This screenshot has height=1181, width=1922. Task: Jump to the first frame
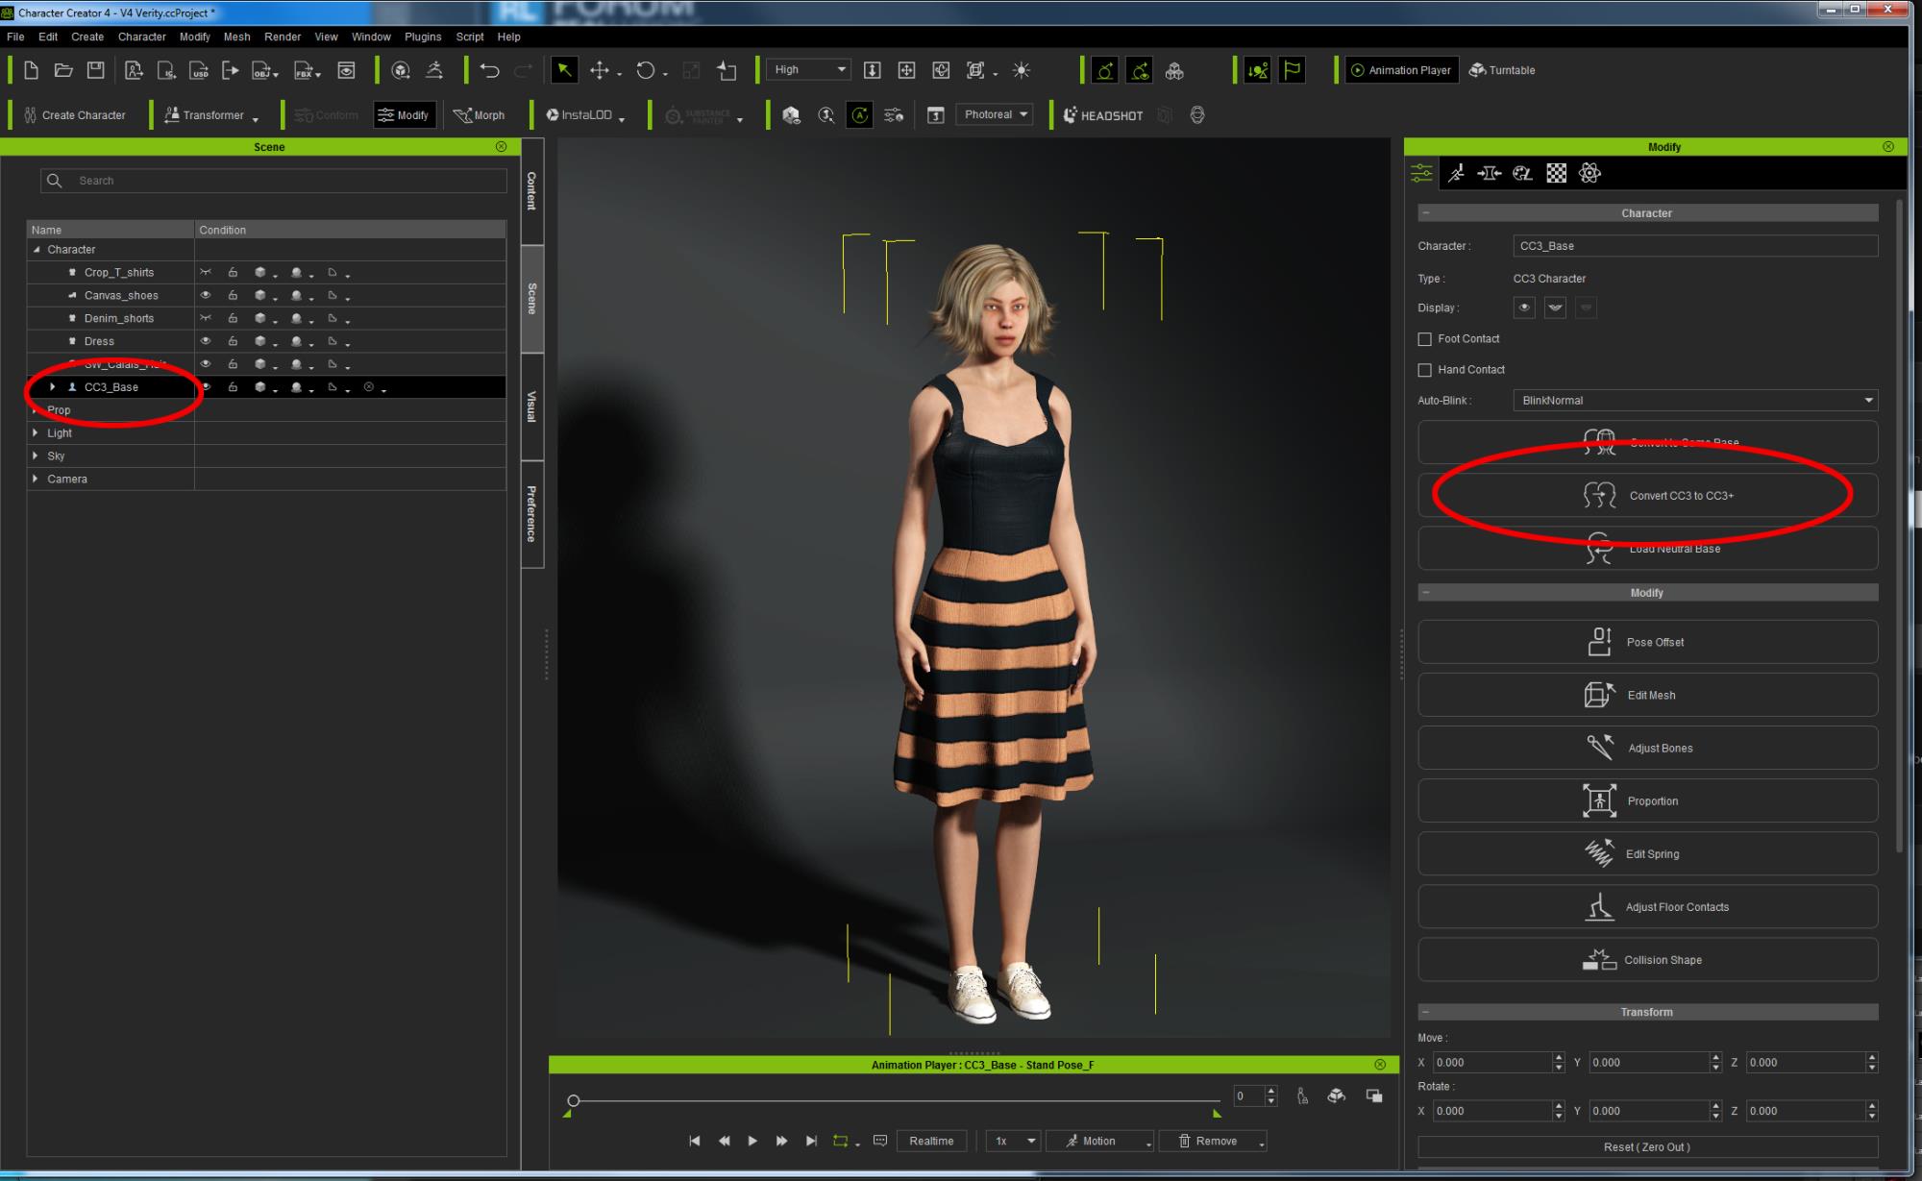694,1141
